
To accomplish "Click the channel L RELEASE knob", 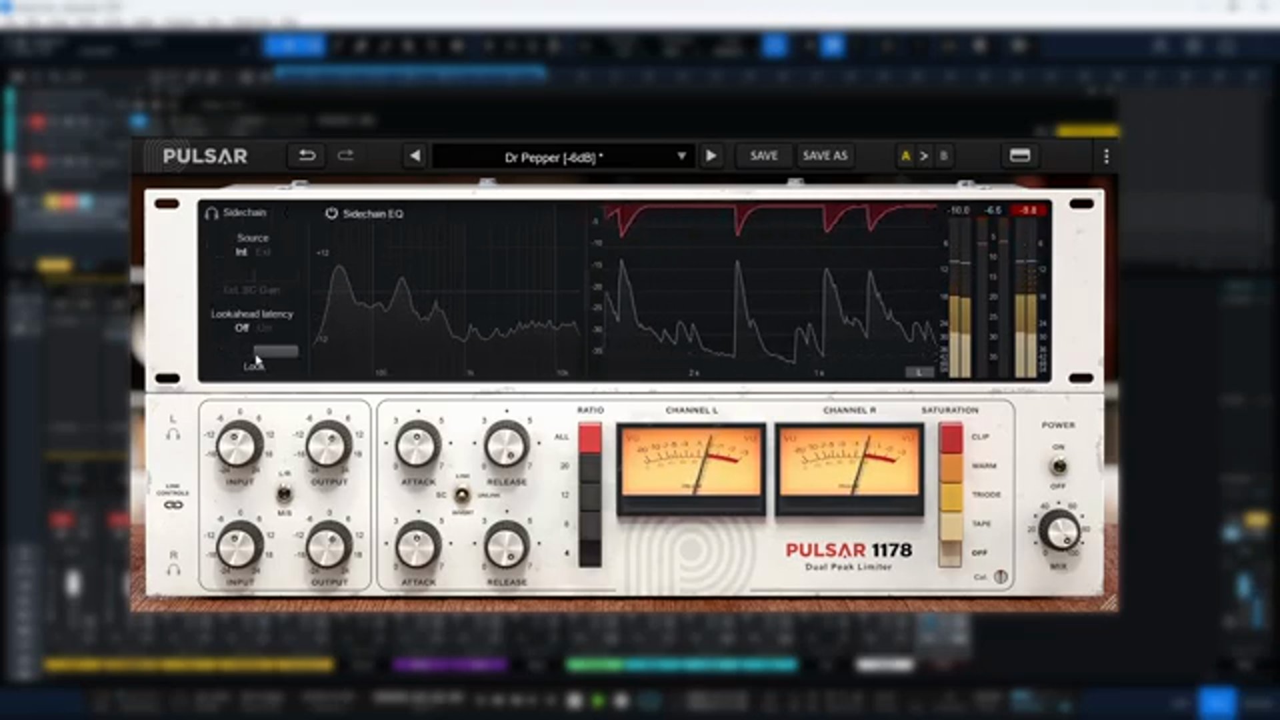I will tap(507, 444).
